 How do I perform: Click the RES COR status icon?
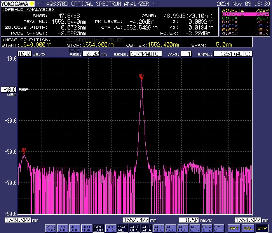coord(50,228)
